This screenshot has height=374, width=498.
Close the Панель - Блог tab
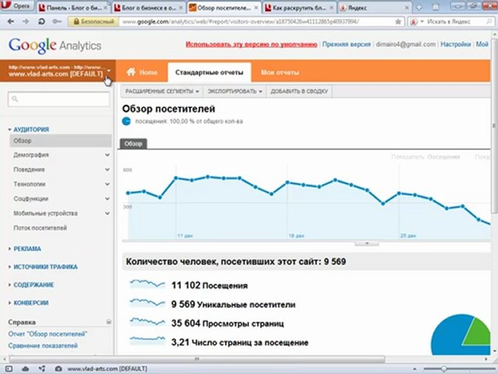pos(105,8)
